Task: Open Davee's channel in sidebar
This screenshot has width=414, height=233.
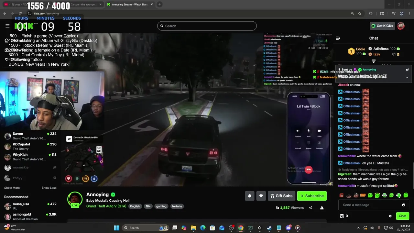Action: coord(30,136)
